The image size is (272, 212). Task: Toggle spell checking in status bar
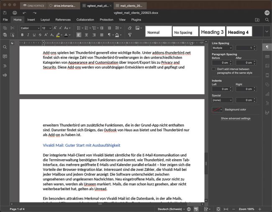click(196, 209)
